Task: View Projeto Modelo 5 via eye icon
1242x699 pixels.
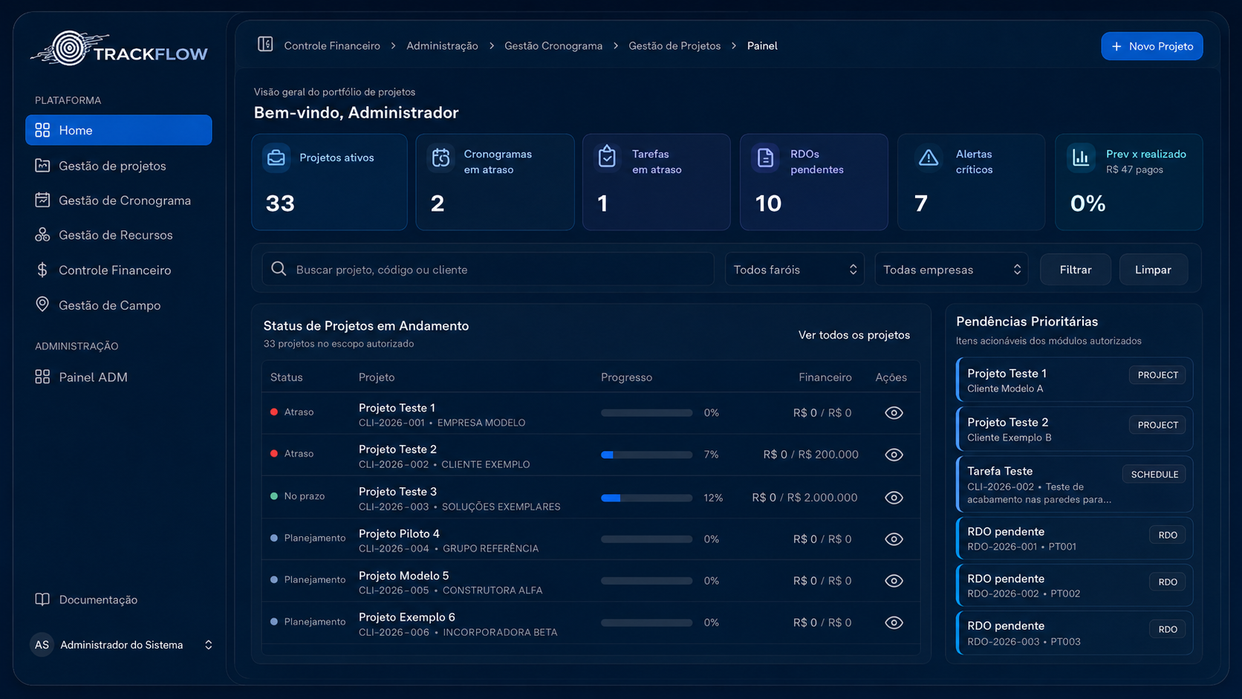Action: tap(894, 581)
